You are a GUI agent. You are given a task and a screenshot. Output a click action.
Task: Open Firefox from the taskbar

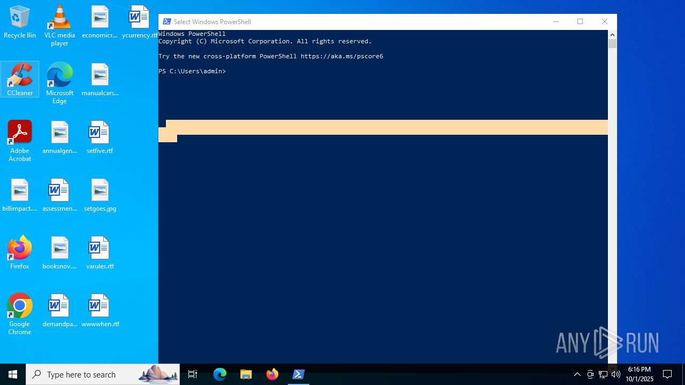pyautogui.click(x=272, y=374)
